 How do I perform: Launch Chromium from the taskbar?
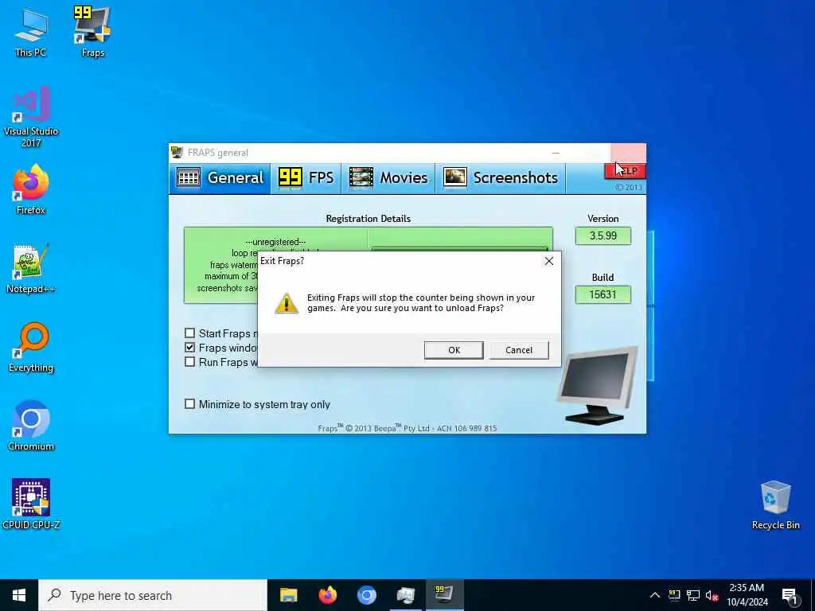[x=366, y=595]
